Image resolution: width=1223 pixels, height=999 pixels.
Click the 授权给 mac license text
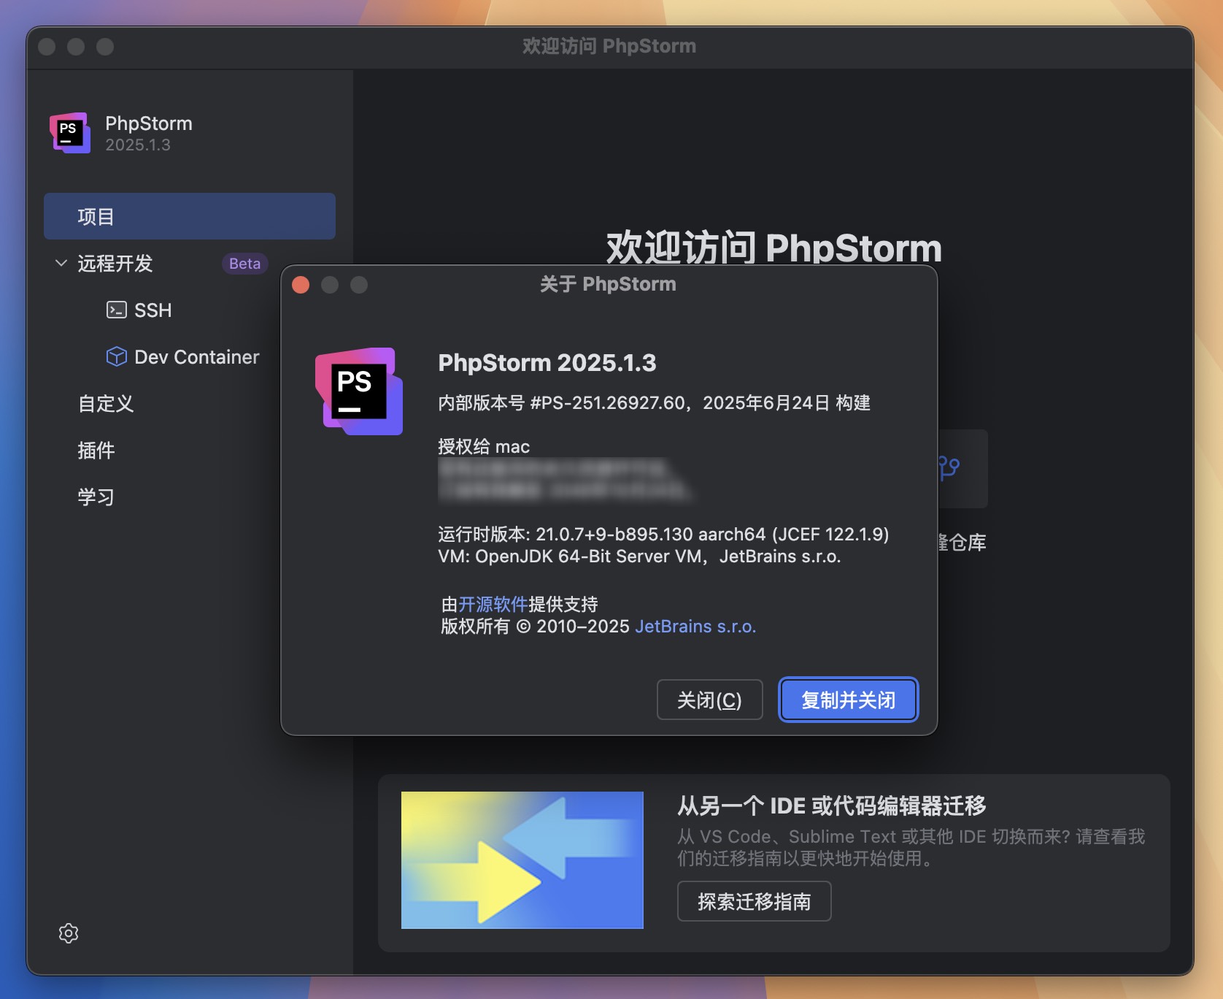484,446
